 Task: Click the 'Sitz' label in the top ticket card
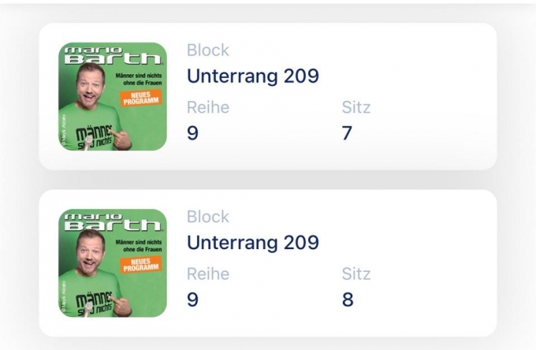coord(356,108)
